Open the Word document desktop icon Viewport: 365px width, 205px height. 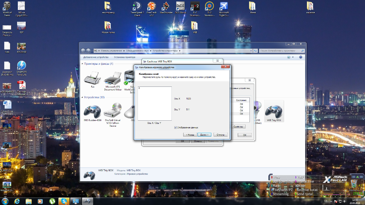click(7, 108)
